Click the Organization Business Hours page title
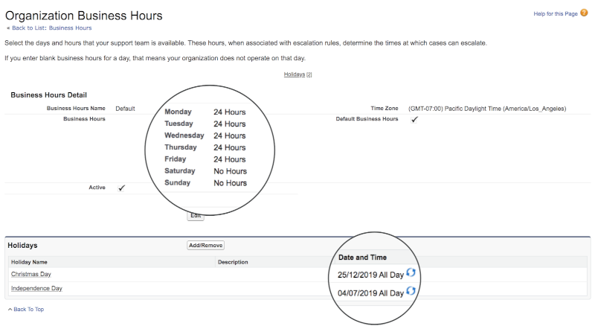The height and width of the screenshot is (329, 595). (83, 15)
